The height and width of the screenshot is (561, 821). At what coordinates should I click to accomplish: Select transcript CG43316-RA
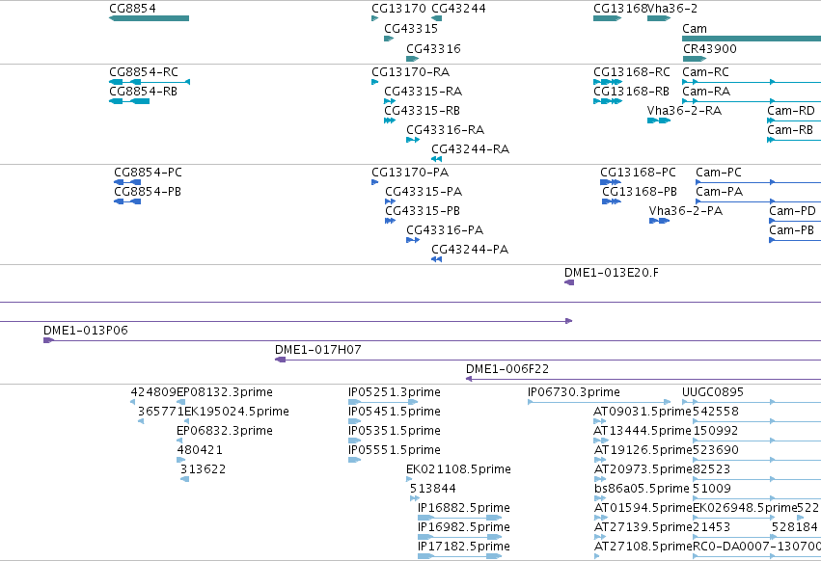click(446, 130)
